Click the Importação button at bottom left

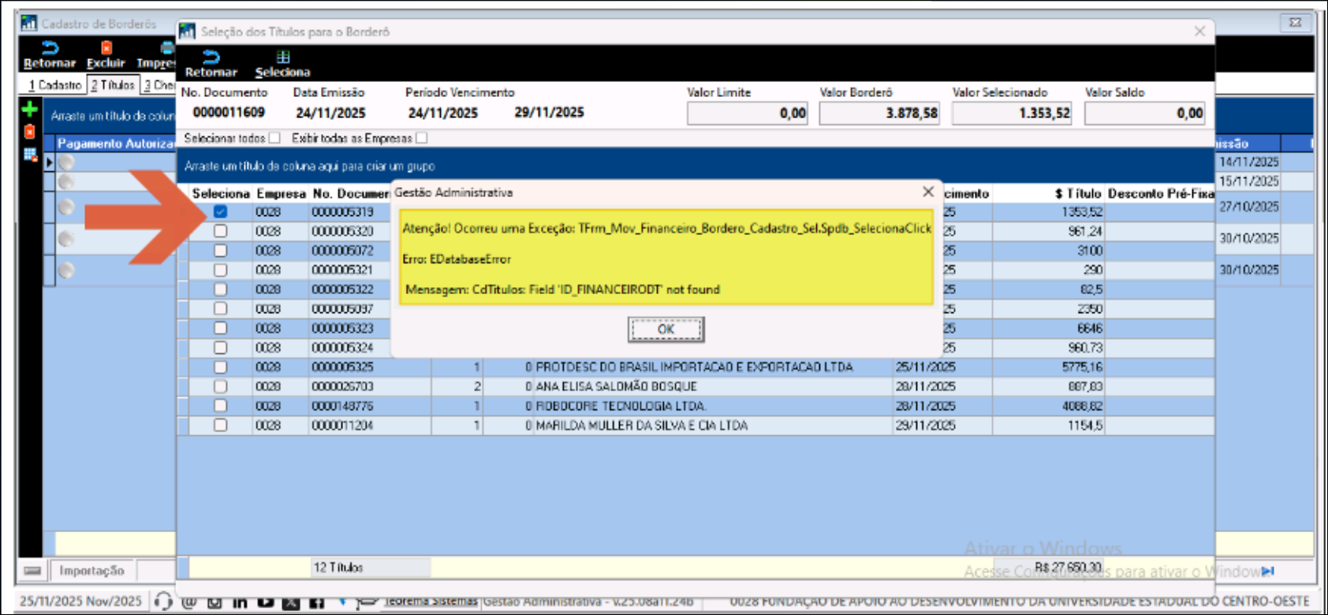click(91, 570)
